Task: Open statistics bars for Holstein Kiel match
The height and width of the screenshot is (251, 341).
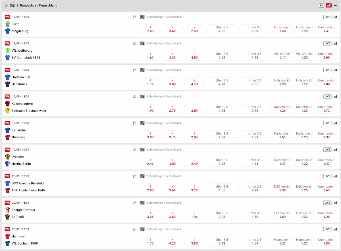Action: (x=335, y=70)
